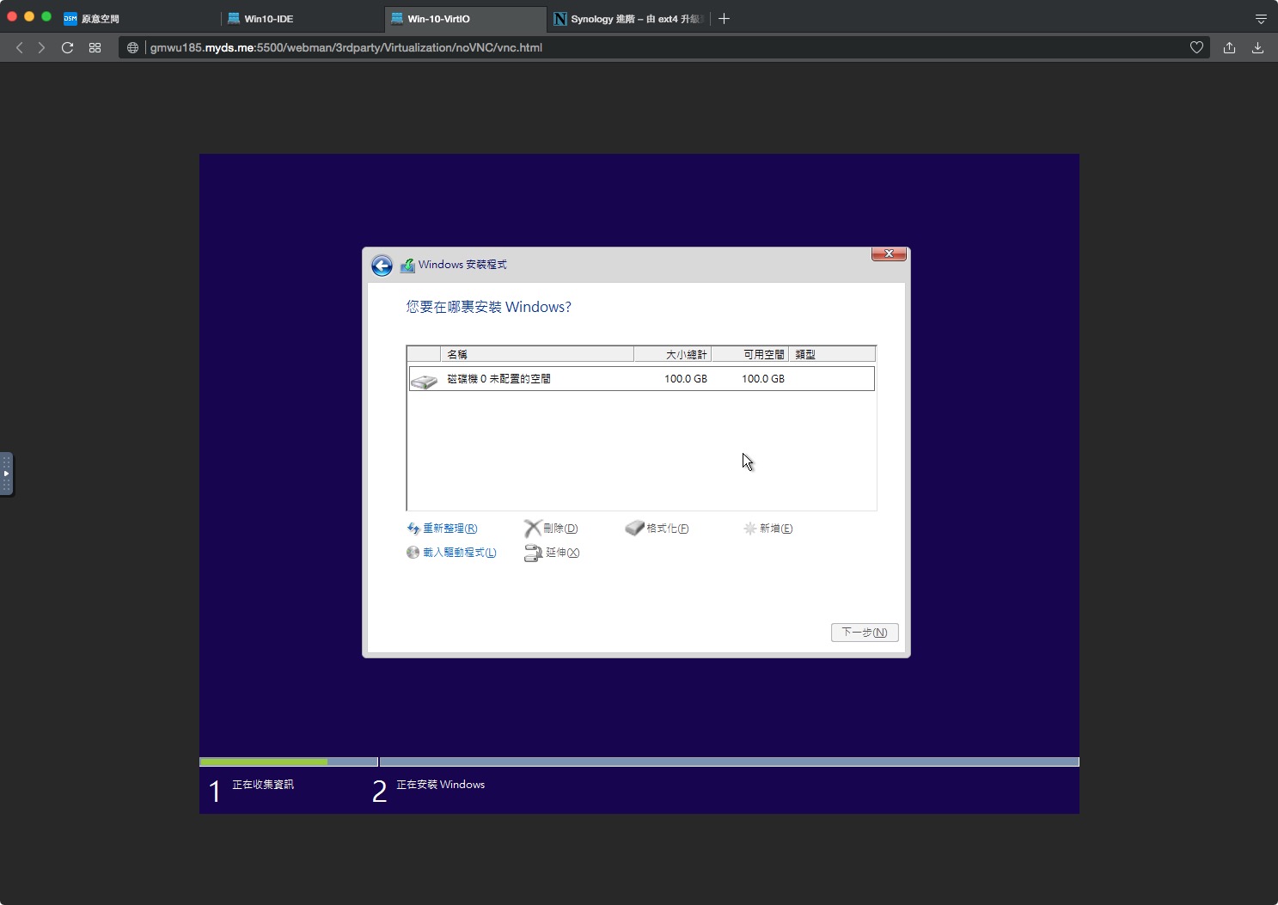Image resolution: width=1278 pixels, height=905 pixels.
Task: Click the installation progress bar
Action: pos(639,761)
